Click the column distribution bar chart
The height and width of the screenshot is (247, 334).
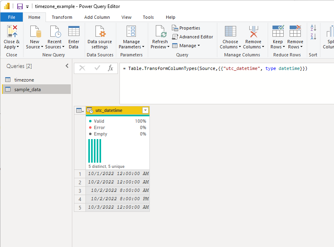click(95, 151)
